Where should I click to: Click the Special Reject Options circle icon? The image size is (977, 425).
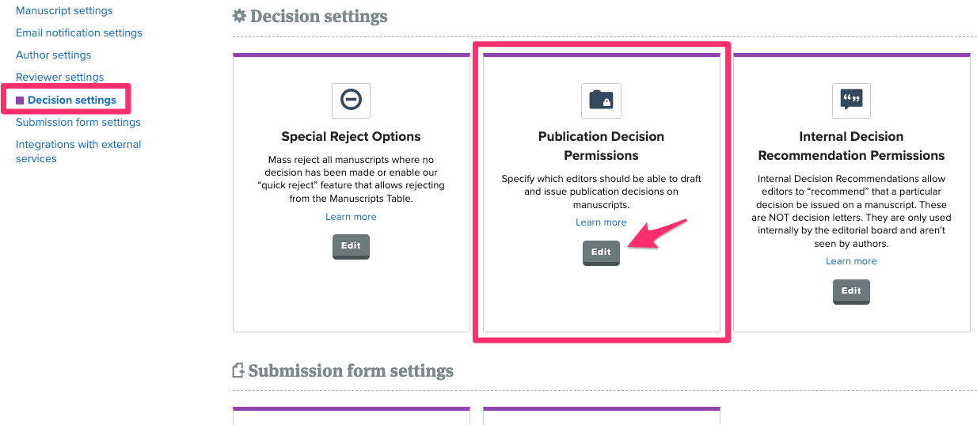pos(351,101)
